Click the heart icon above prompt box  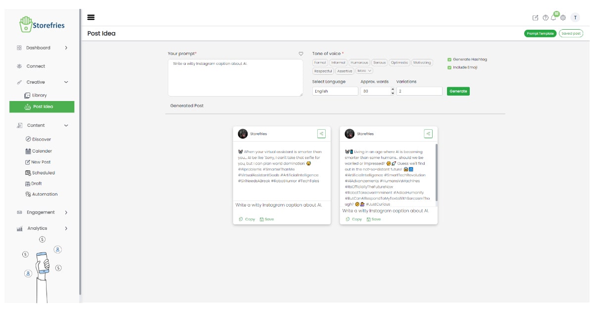click(300, 53)
